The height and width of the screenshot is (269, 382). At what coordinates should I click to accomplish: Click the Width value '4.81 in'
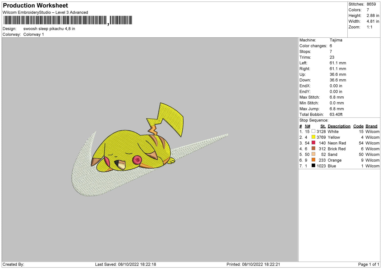[373, 21]
